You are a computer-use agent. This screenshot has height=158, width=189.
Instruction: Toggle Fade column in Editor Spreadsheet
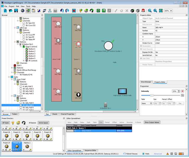76,122
